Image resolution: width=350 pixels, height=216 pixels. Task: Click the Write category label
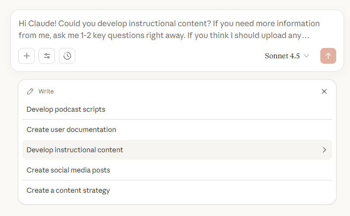tap(46, 91)
